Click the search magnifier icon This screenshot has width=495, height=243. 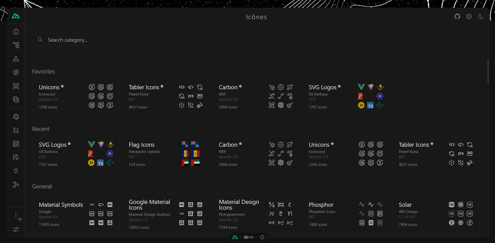tap(40, 40)
